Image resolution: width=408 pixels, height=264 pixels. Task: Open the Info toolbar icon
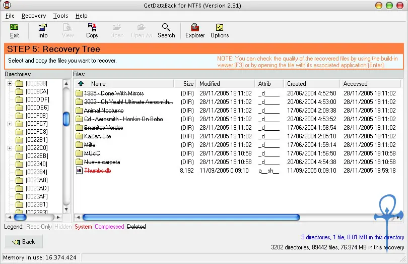(x=43, y=27)
